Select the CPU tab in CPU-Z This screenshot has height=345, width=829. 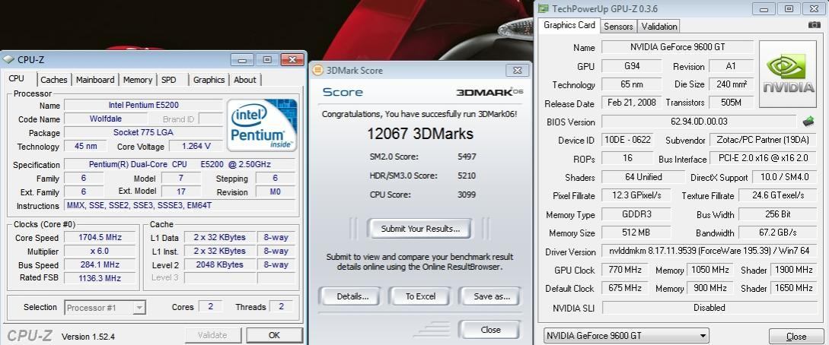[18, 78]
